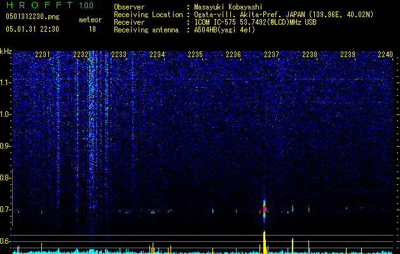Select the filename 0501312230.png
400x254 pixels.
pos(32,17)
